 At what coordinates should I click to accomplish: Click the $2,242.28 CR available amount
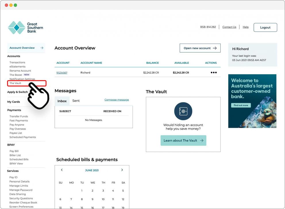[181, 73]
